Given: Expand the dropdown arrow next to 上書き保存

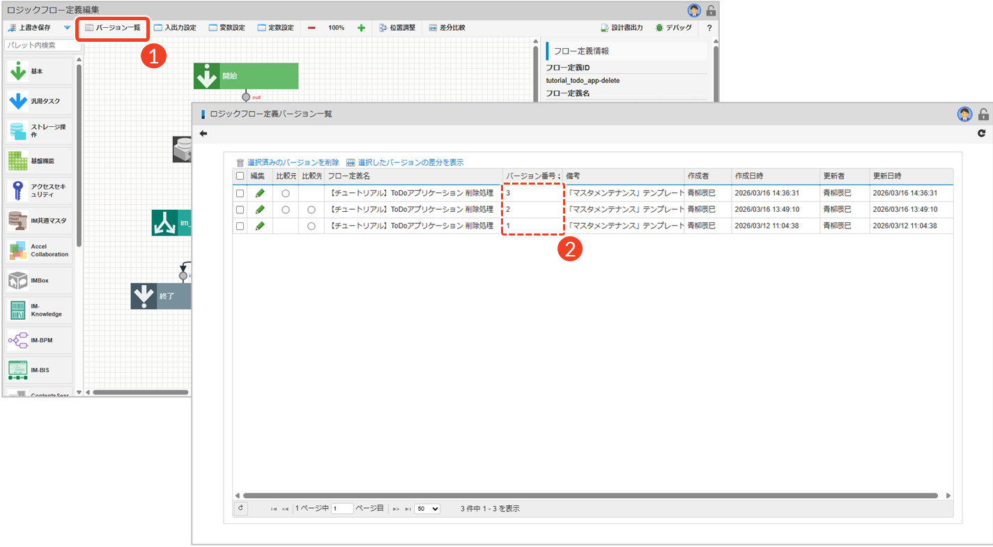Looking at the screenshot, I should (x=67, y=28).
